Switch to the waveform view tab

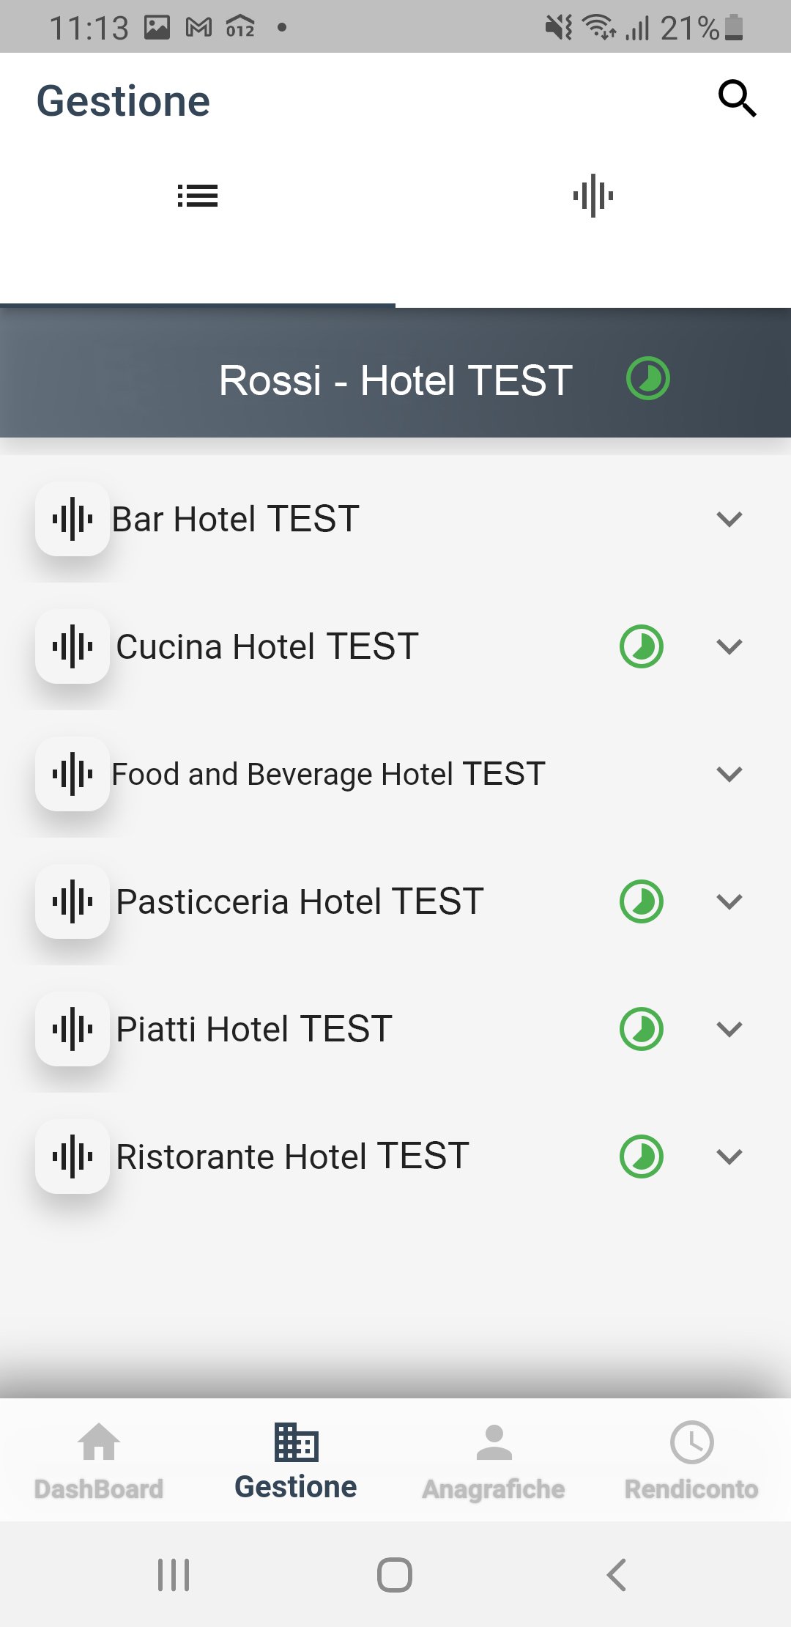pos(593,196)
